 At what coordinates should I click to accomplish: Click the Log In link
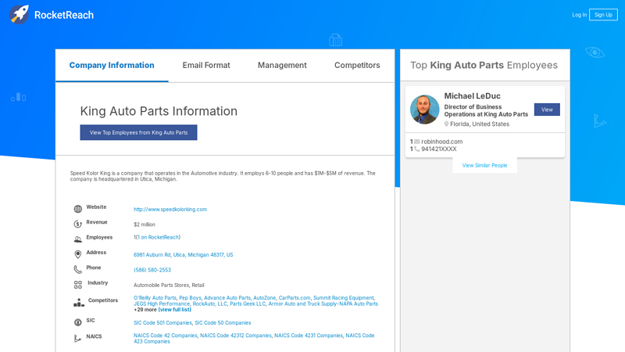tap(579, 15)
